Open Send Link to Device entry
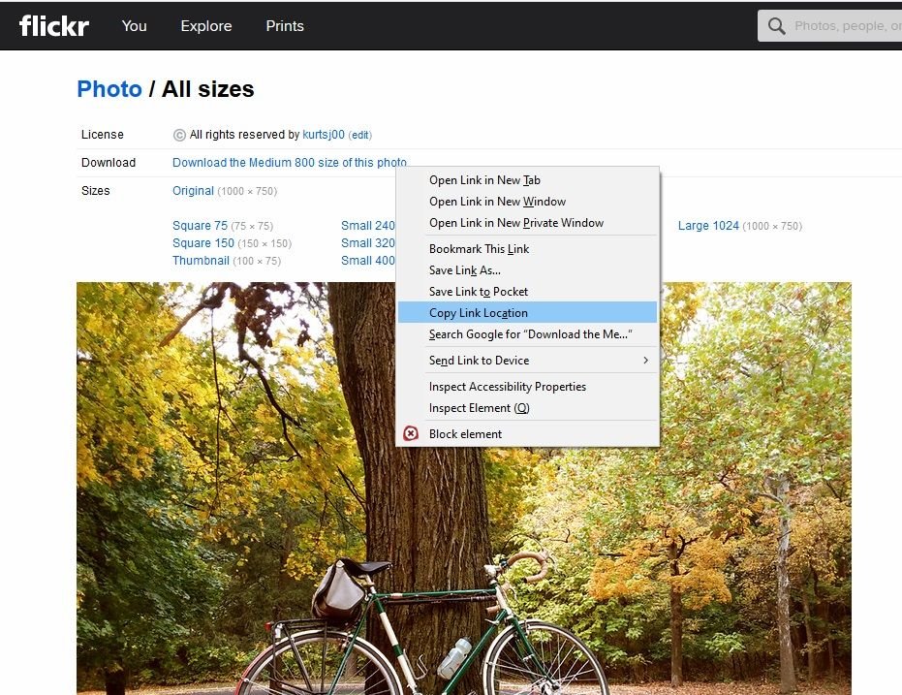Screen dimensions: 902x695 (x=527, y=361)
